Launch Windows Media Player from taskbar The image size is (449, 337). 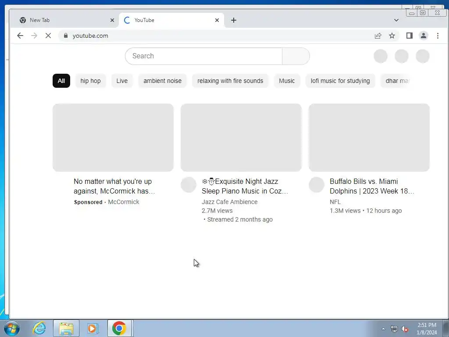pyautogui.click(x=93, y=328)
